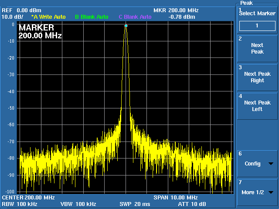The width and height of the screenshot is (279, 209).
Task: Click the ATT 10 dB readout
Action: click(x=192, y=204)
